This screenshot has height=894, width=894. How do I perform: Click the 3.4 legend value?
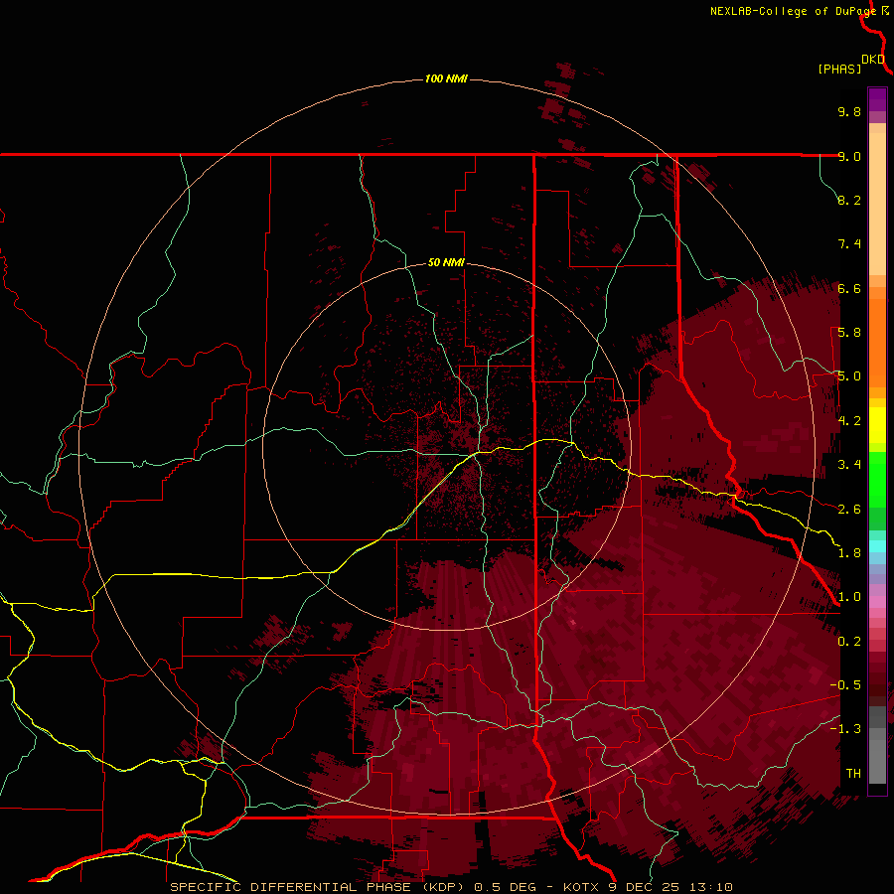point(849,465)
